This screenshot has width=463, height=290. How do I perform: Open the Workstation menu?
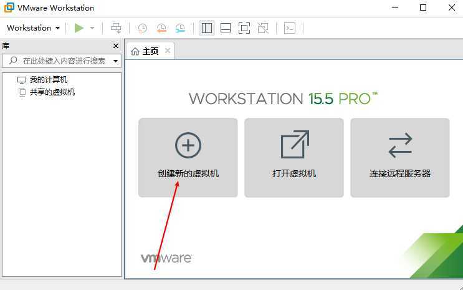click(x=33, y=28)
